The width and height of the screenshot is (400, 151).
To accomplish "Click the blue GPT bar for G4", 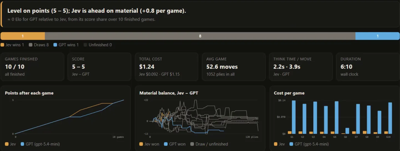I will pyautogui.click(x=326, y=120).
